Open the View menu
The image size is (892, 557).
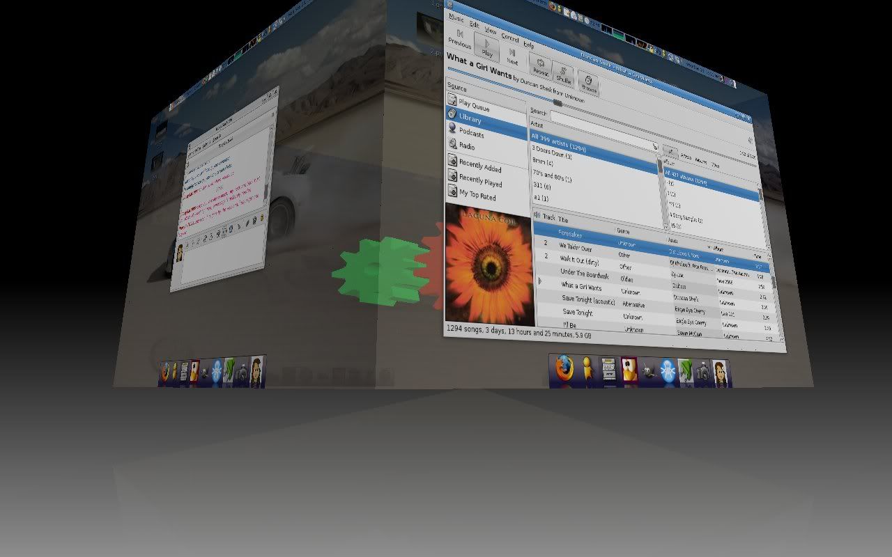(491, 31)
